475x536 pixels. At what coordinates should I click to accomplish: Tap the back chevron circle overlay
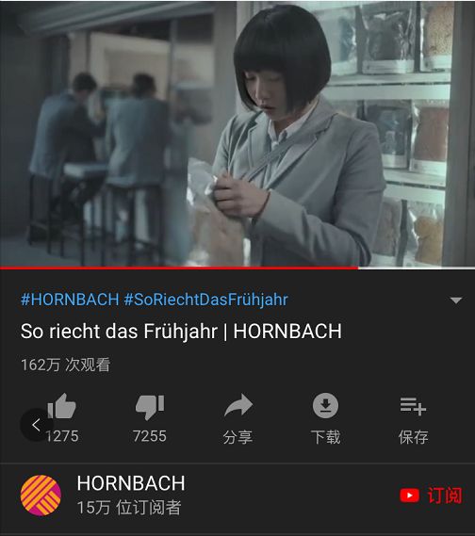coord(36,425)
